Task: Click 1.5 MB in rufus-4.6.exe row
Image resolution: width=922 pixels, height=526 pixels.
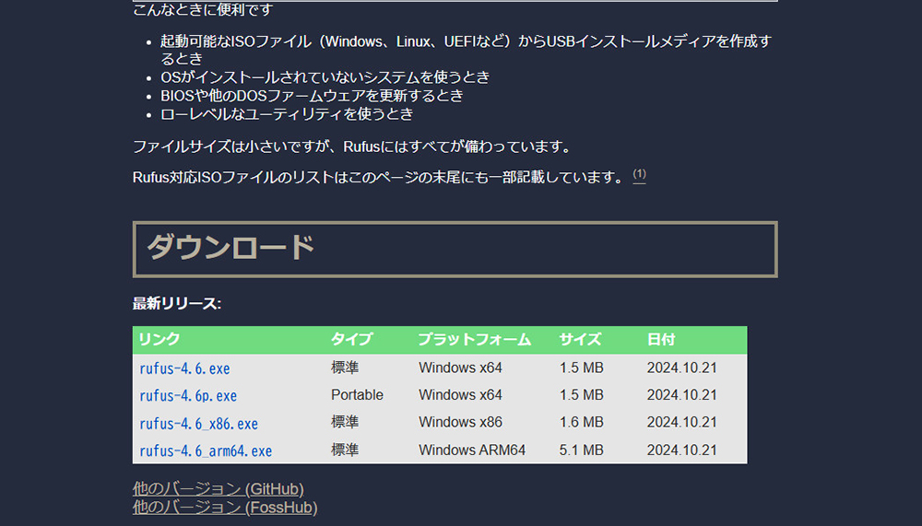Action: (x=582, y=368)
